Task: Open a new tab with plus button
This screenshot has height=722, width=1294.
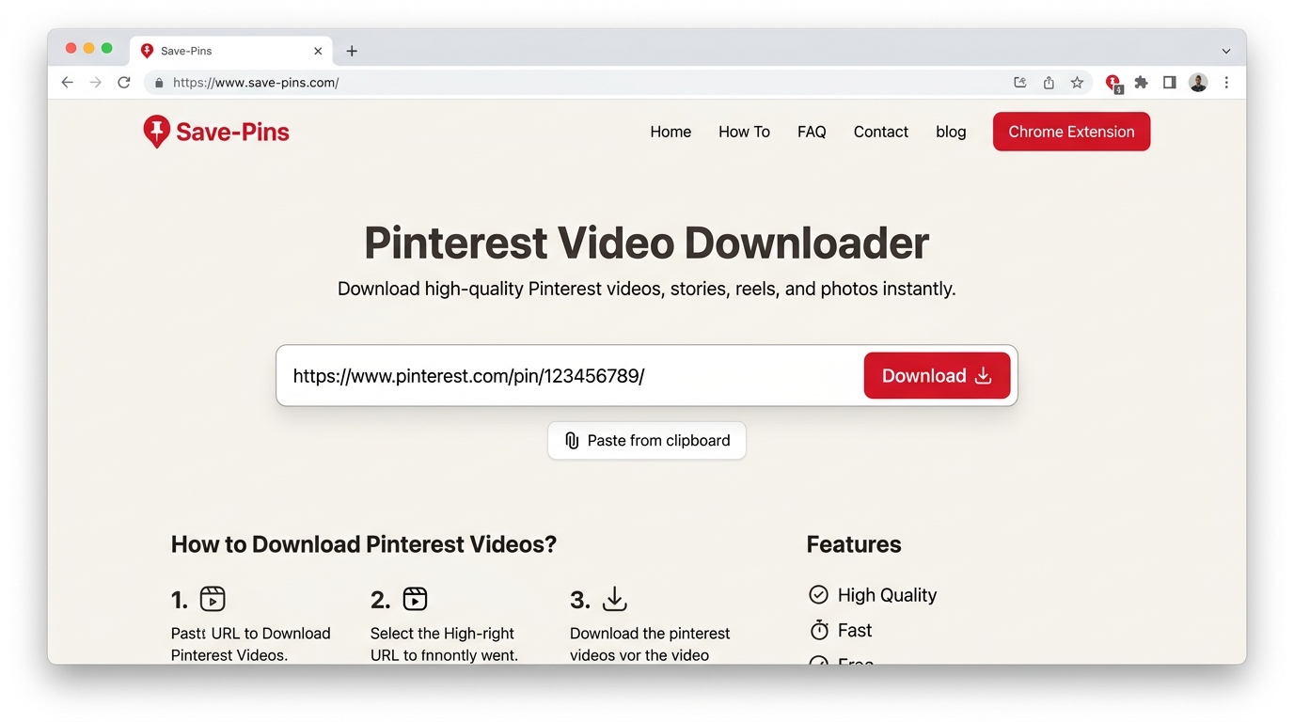Action: tap(352, 51)
